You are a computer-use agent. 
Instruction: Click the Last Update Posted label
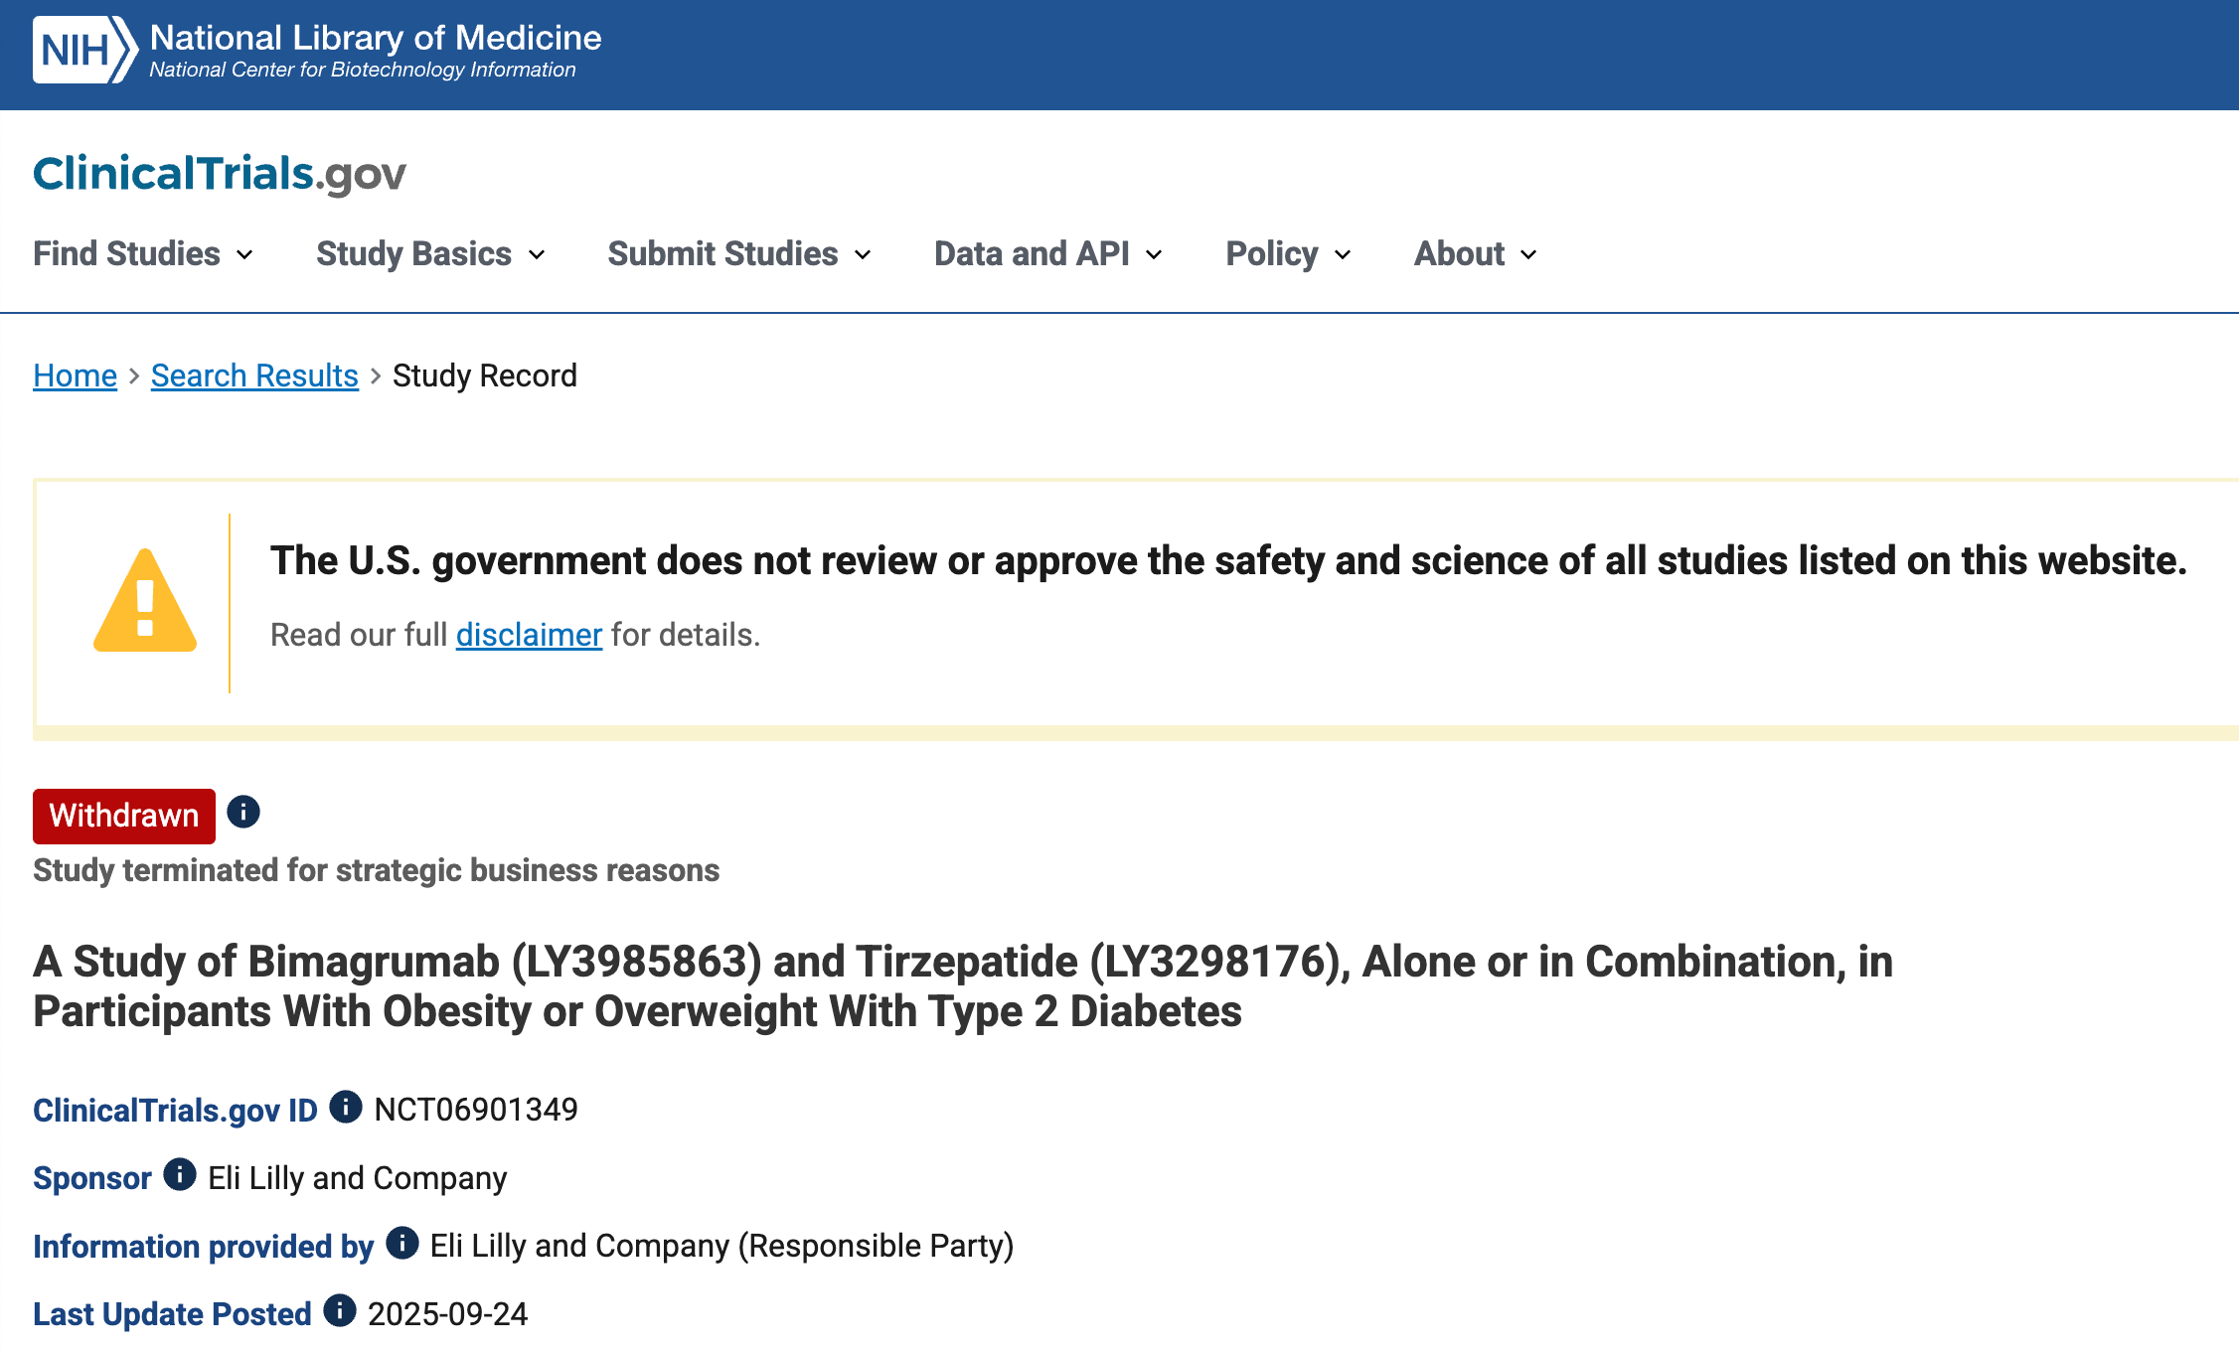click(x=173, y=1313)
